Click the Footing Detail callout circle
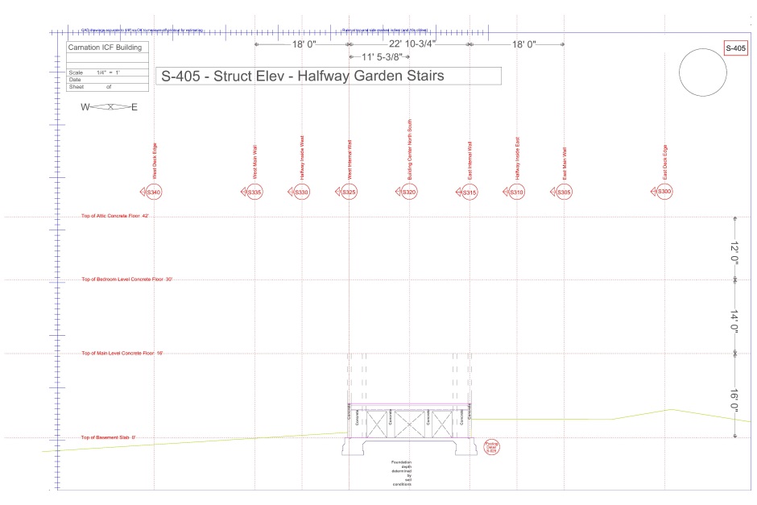The height and width of the screenshot is (505, 757). coord(491,446)
